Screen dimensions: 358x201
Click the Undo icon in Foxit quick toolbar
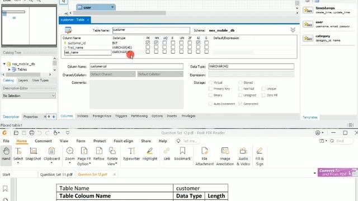tap(40, 133)
